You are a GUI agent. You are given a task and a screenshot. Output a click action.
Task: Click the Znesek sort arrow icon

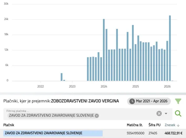click(178, 125)
